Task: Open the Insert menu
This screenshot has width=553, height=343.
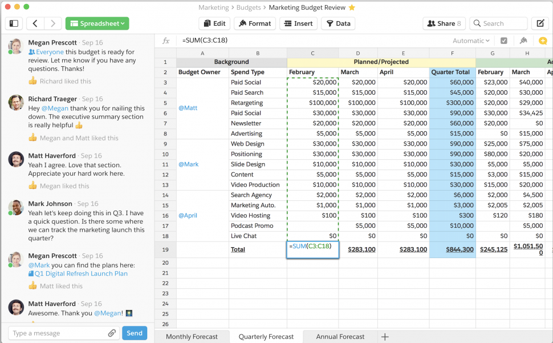Action: click(x=298, y=23)
